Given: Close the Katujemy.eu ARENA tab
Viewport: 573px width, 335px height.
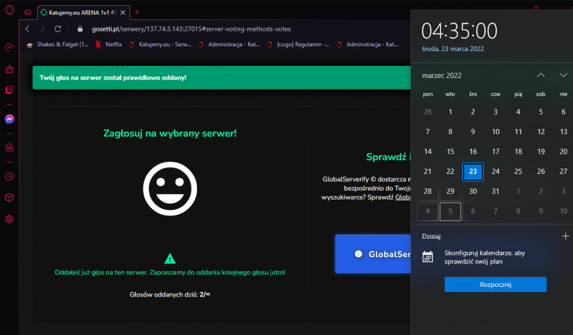Looking at the screenshot, I should (x=123, y=13).
